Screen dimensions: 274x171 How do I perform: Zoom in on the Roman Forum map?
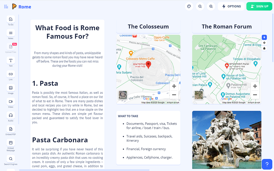(x=255, y=86)
